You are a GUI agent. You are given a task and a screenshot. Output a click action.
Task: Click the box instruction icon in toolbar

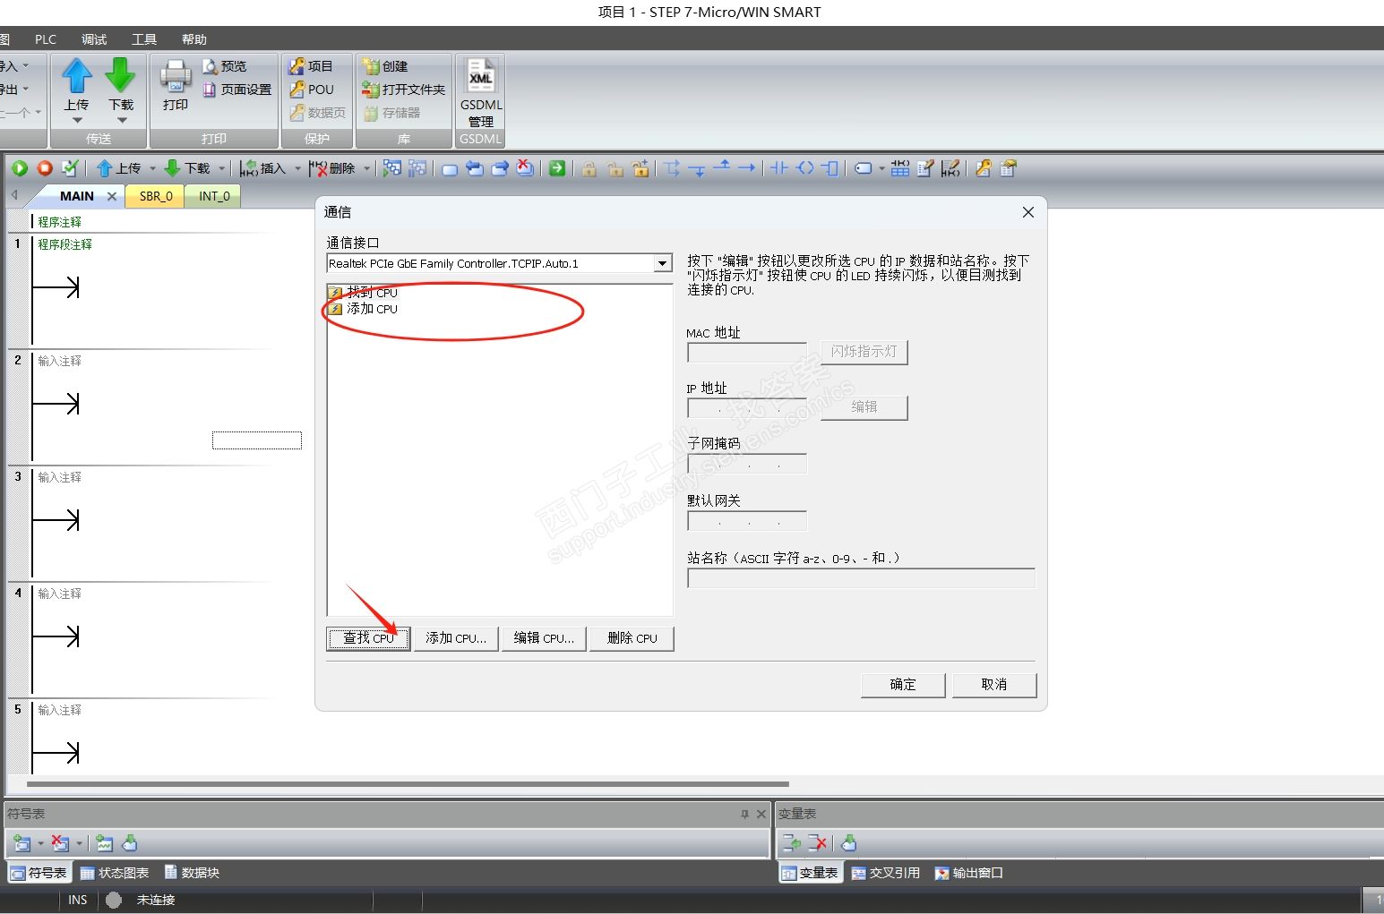point(830,168)
